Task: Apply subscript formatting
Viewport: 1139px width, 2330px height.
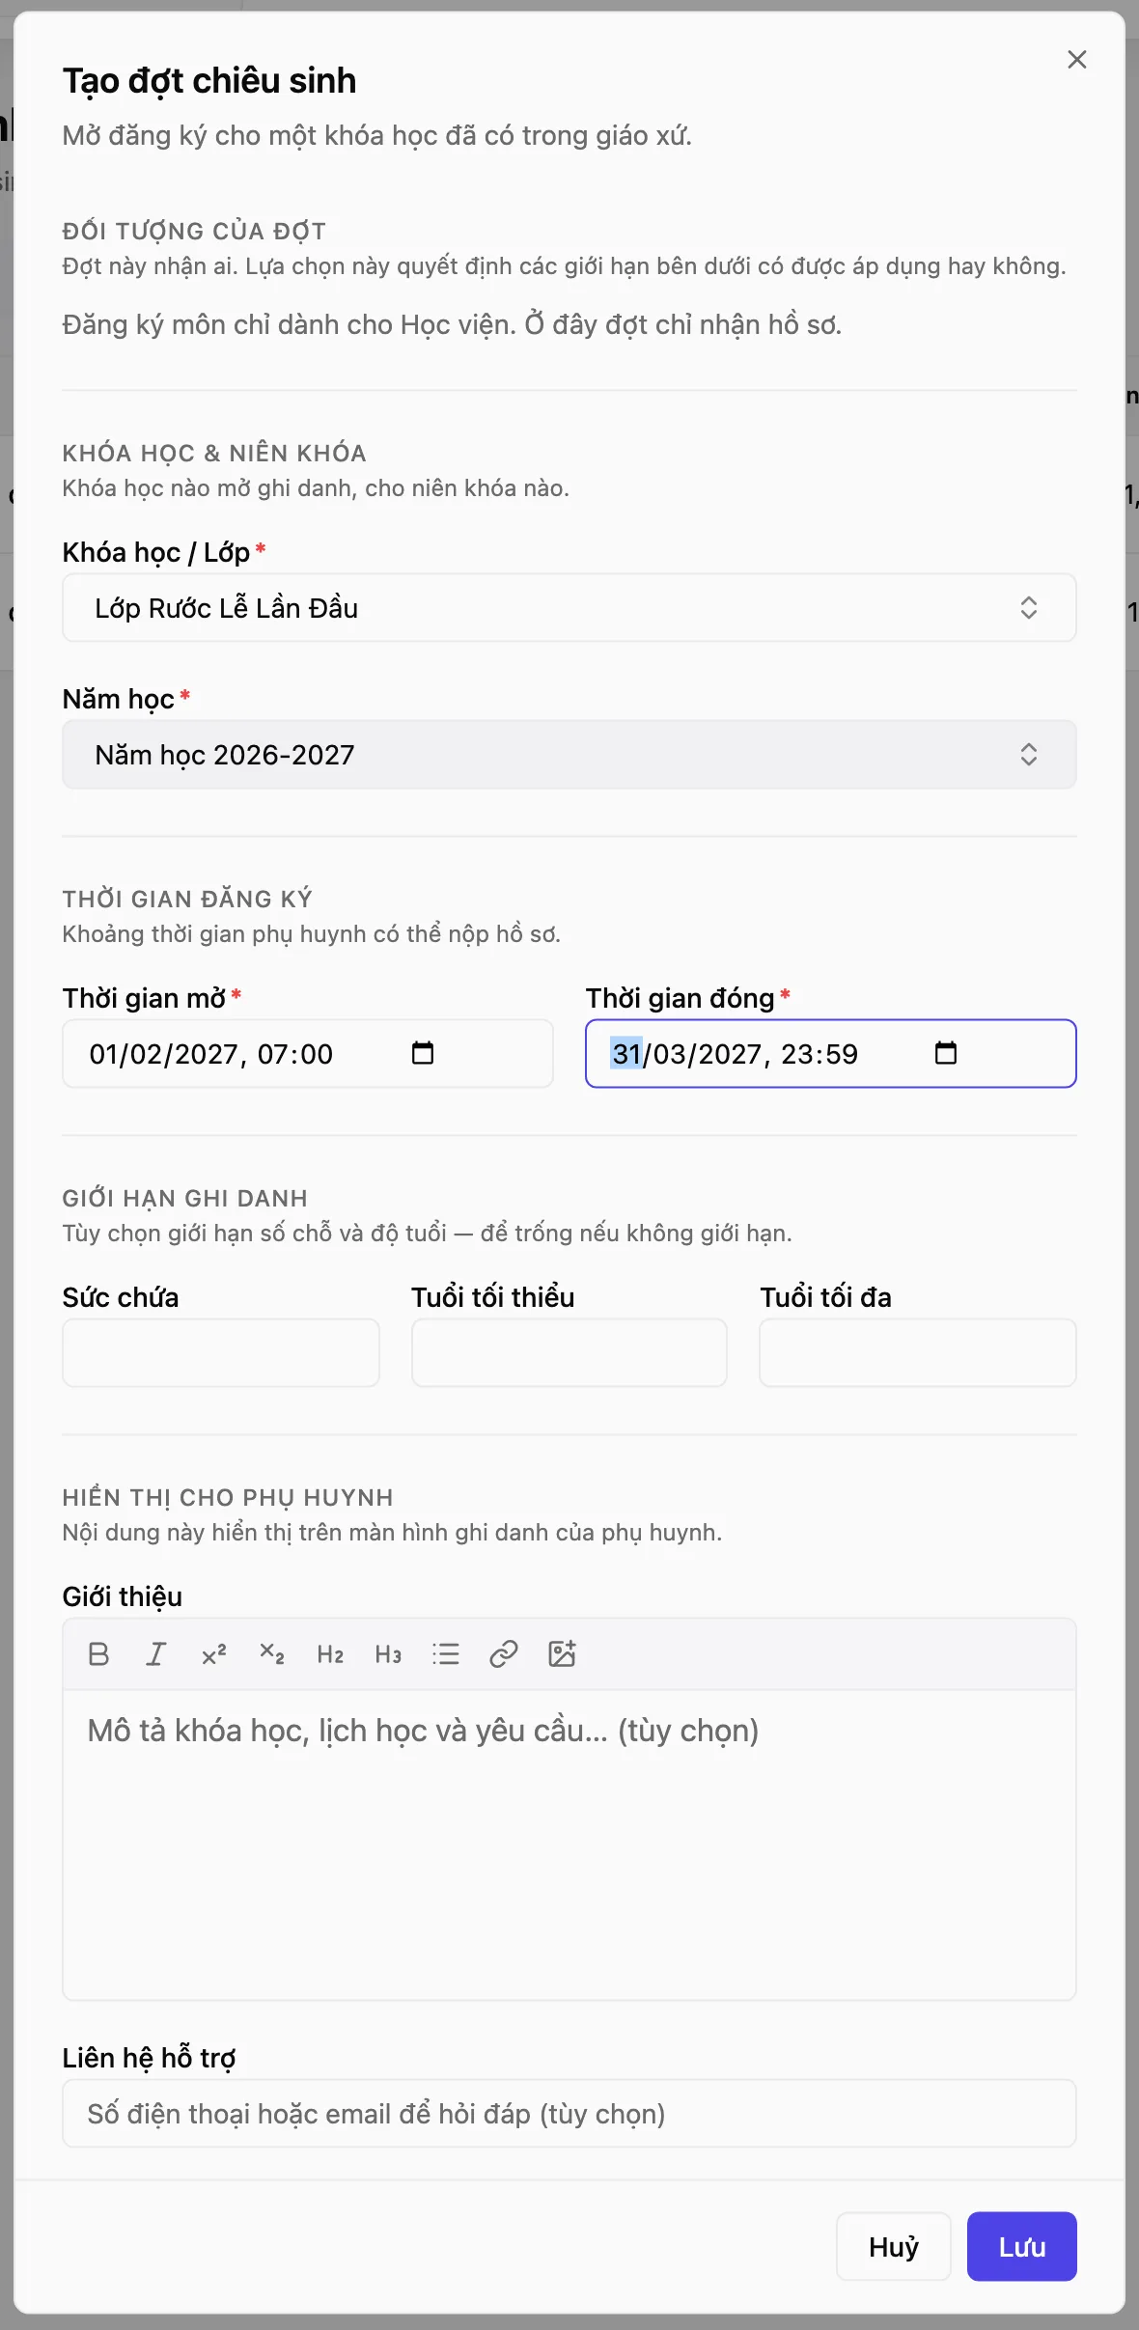Action: click(x=272, y=1654)
